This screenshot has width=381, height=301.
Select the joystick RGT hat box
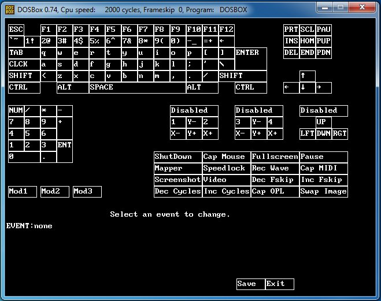[340, 134]
